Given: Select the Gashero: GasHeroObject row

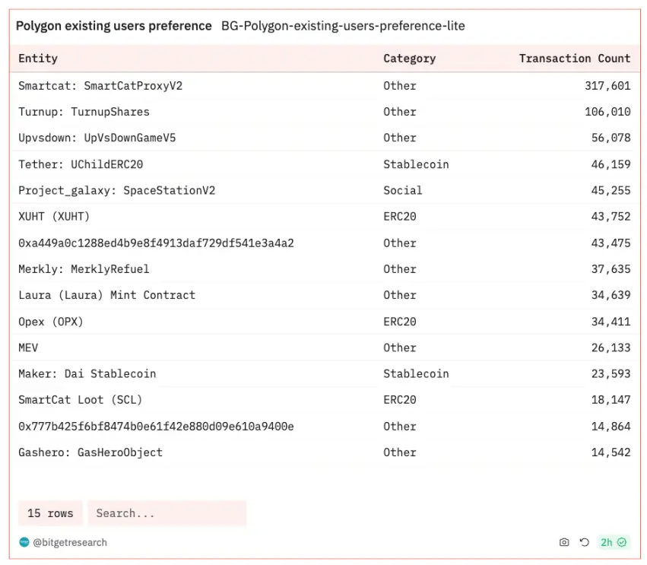Looking at the screenshot, I should [x=90, y=452].
